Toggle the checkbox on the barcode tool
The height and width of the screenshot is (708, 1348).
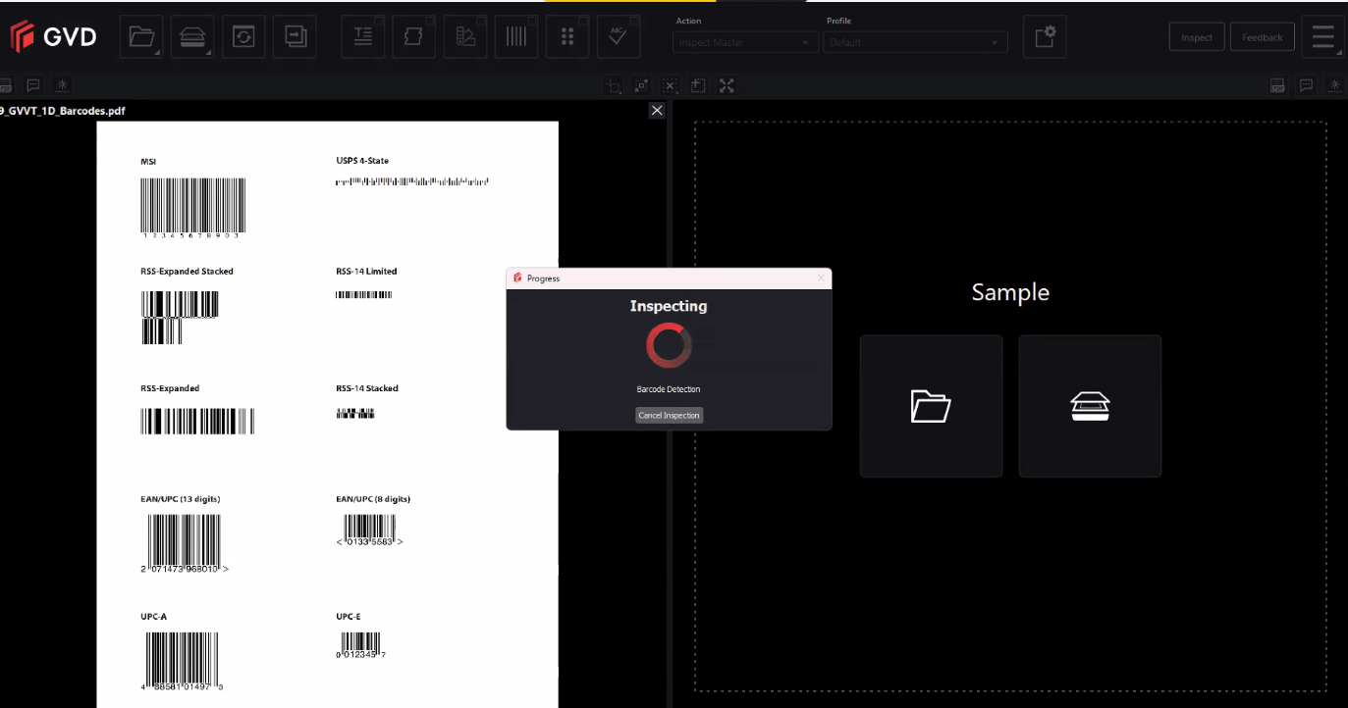pos(533,21)
